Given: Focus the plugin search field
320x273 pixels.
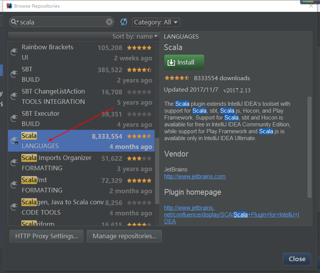Looking at the screenshot, I should [62, 22].
